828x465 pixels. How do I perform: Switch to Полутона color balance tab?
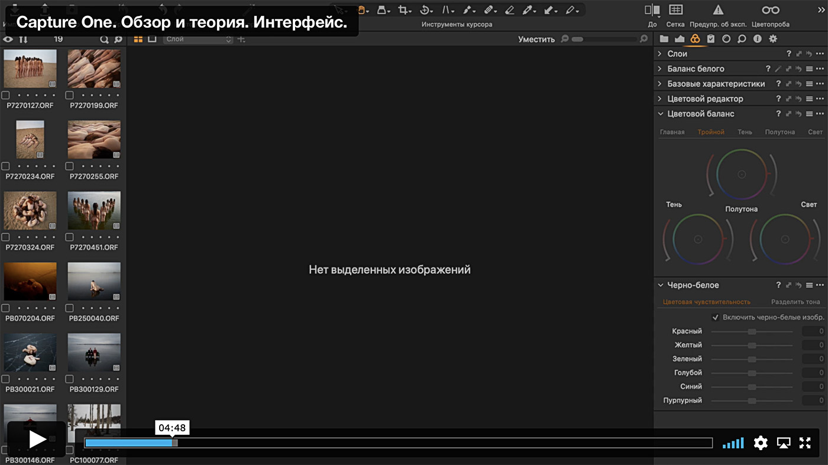click(780, 132)
